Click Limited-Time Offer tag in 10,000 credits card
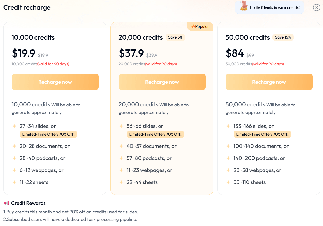323x226 pixels. point(48,134)
